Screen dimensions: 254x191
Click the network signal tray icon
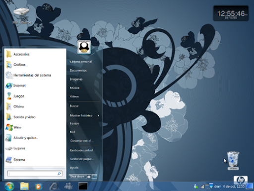pos(202,187)
